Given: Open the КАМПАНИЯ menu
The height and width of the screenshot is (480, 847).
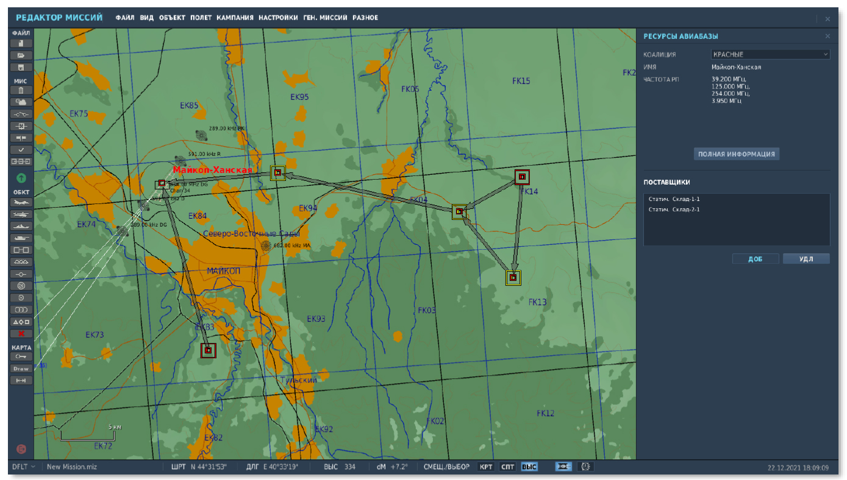Looking at the screenshot, I should (x=235, y=18).
